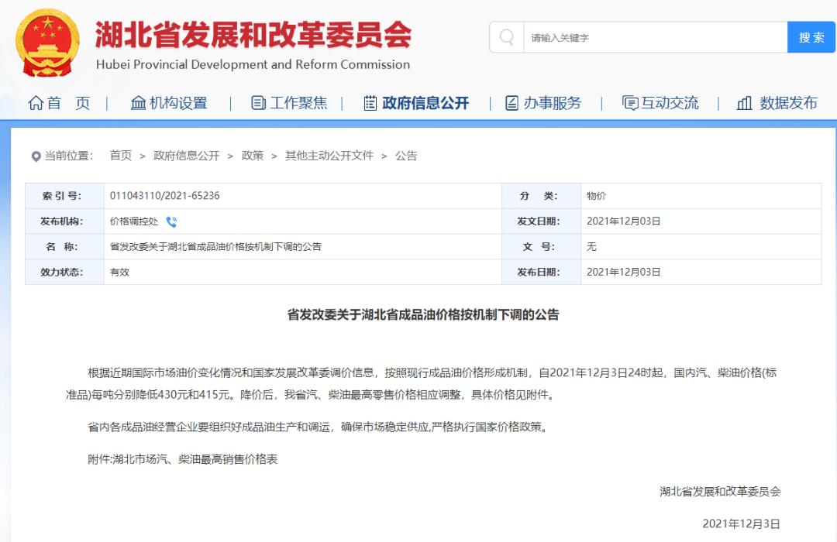Image resolution: width=837 pixels, height=542 pixels.
Task: Click the 发文日期 value 2021年12月03日
Action: click(623, 221)
